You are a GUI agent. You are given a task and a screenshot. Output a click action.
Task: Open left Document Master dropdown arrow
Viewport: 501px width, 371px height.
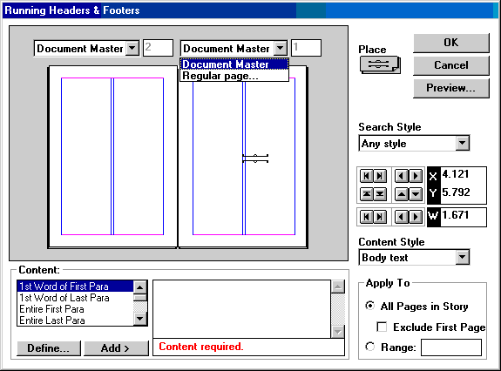(132, 48)
